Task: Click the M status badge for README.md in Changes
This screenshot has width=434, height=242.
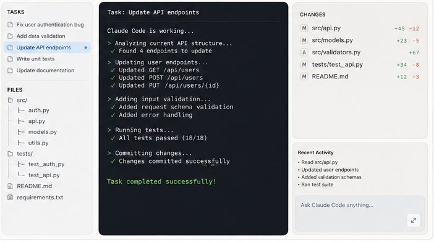Action: pos(304,77)
